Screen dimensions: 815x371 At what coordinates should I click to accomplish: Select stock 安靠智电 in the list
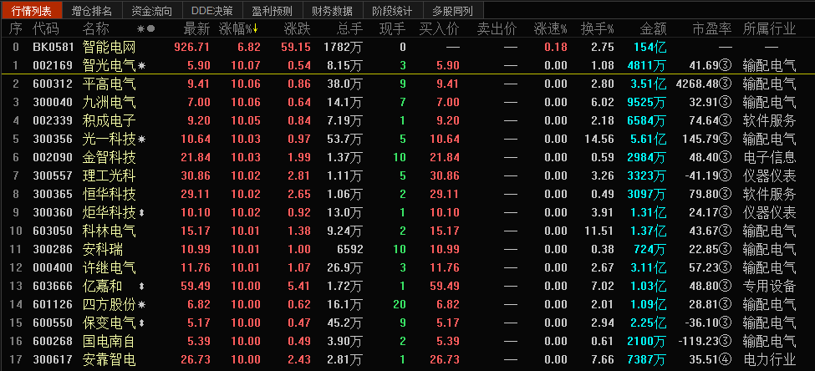pyautogui.click(x=110, y=359)
